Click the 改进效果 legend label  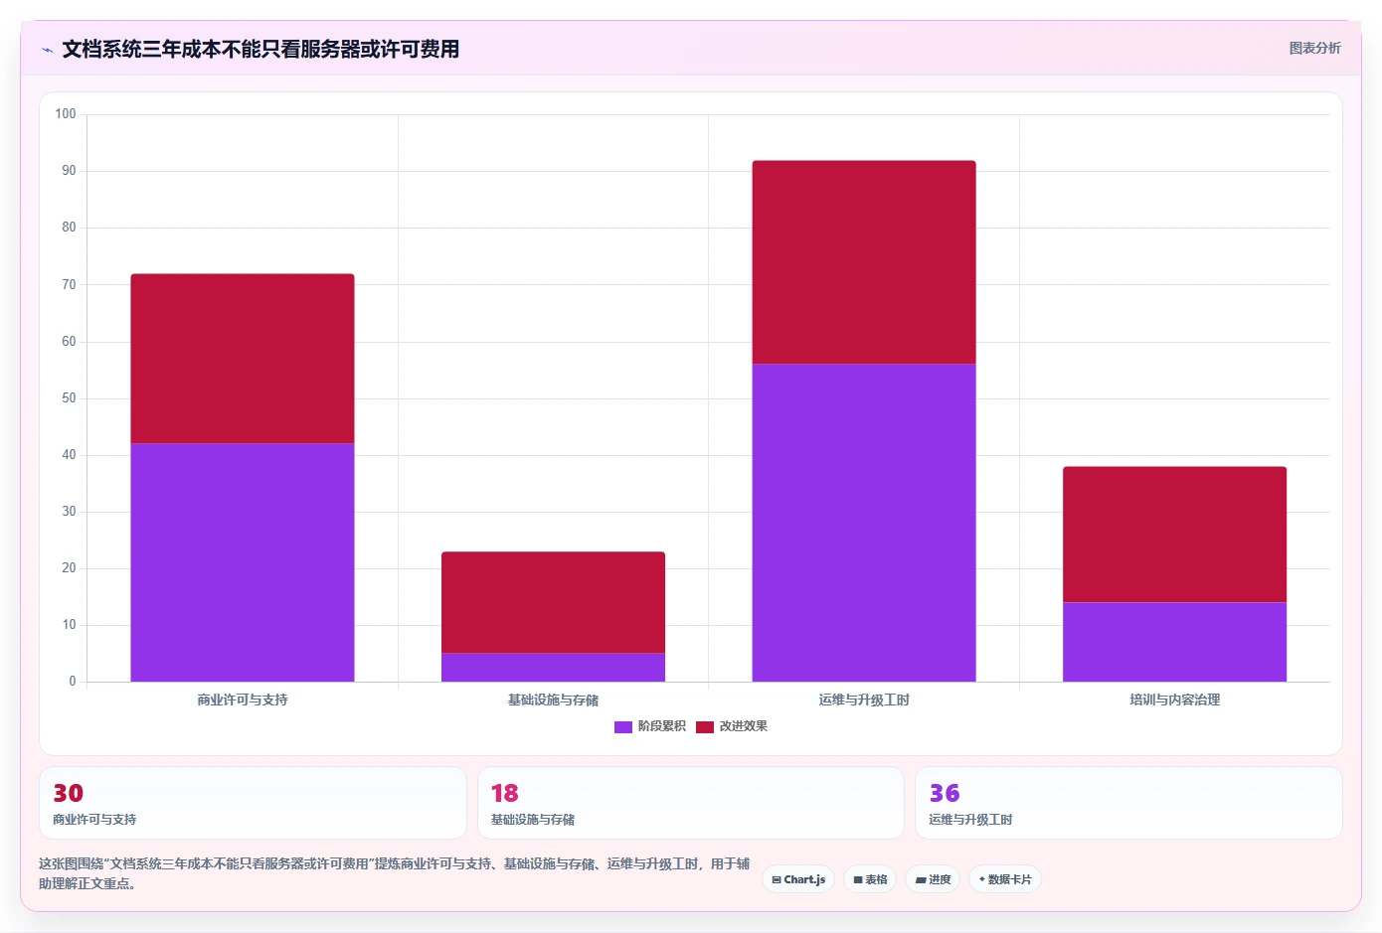click(744, 726)
